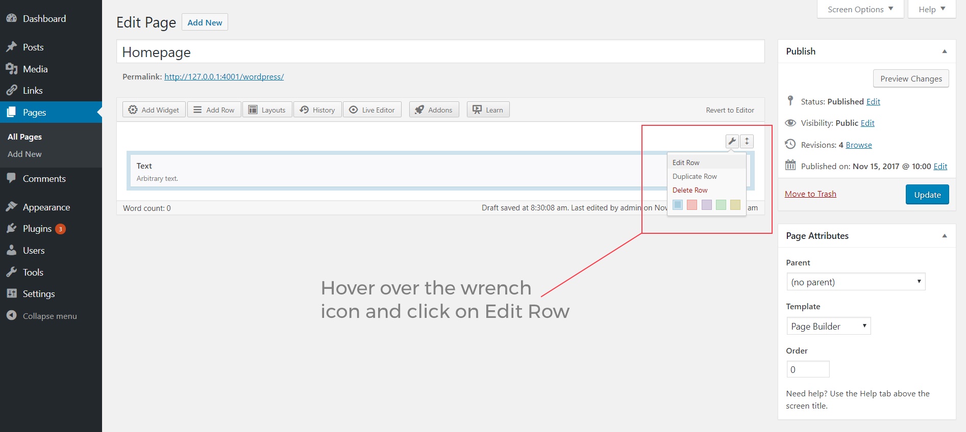
Task: Click the Plugins plug icon
Action: [x=12, y=228]
